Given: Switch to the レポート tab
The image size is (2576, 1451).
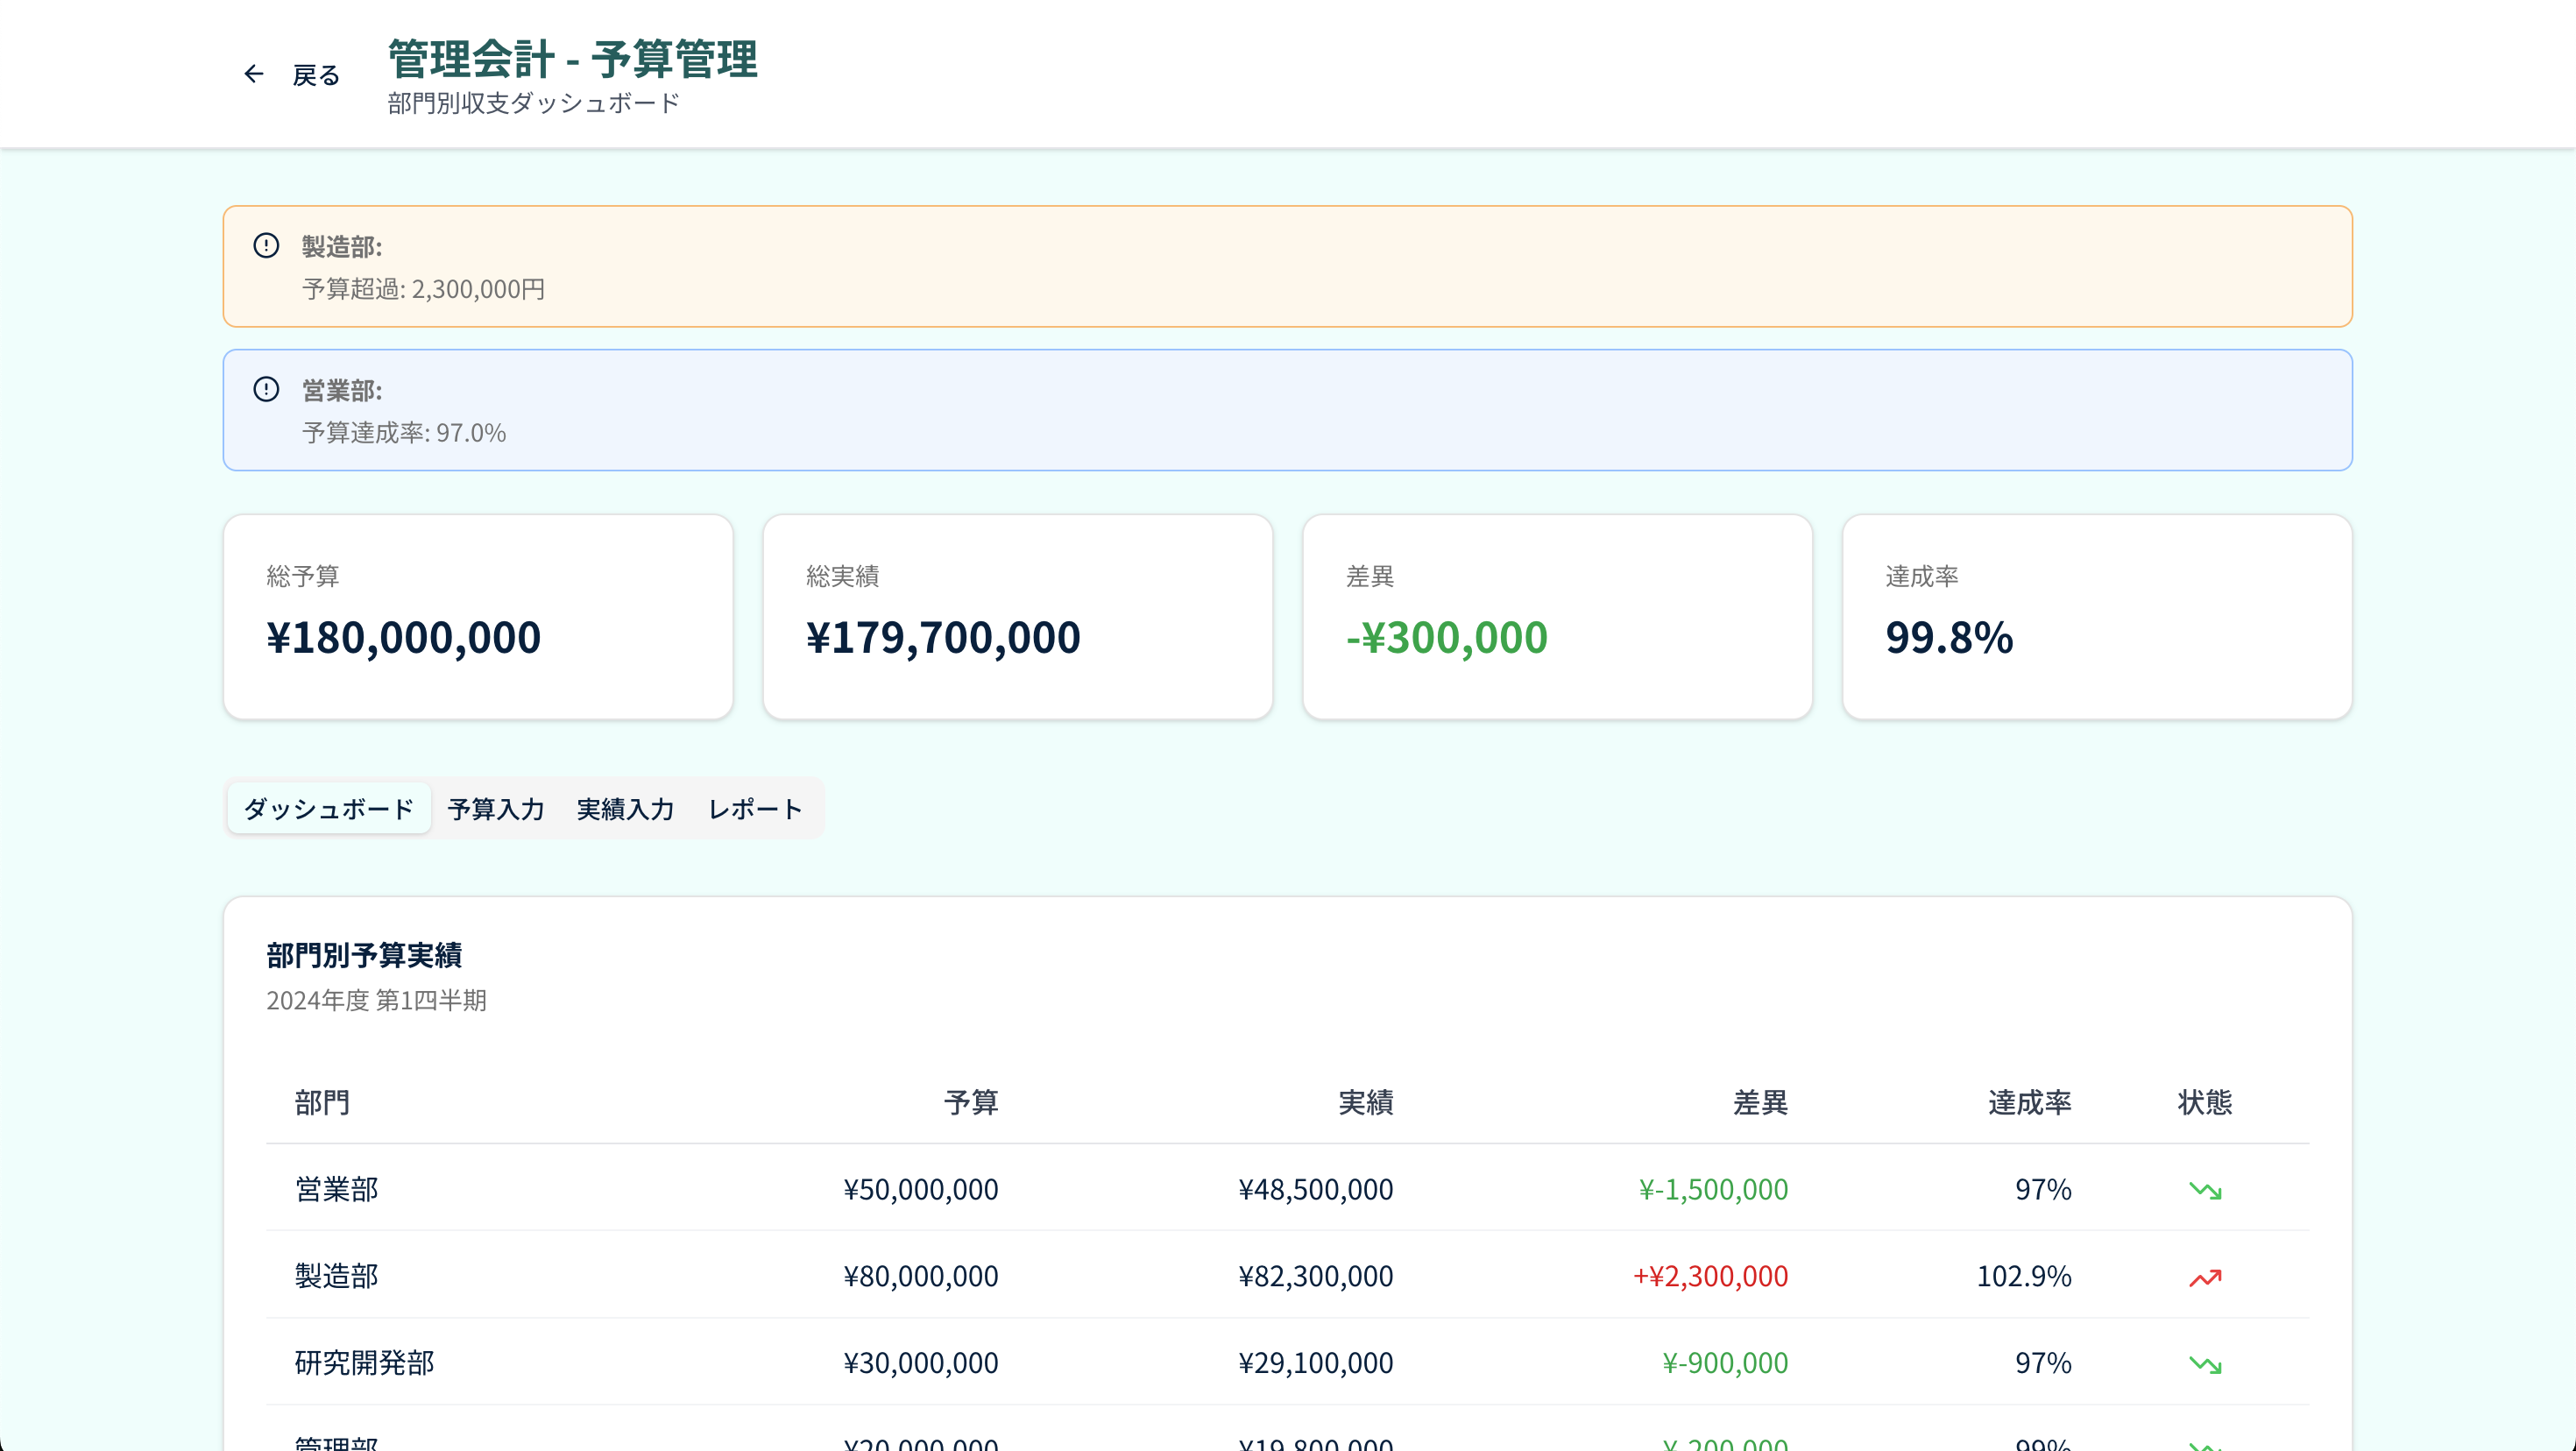Looking at the screenshot, I should tap(755, 808).
